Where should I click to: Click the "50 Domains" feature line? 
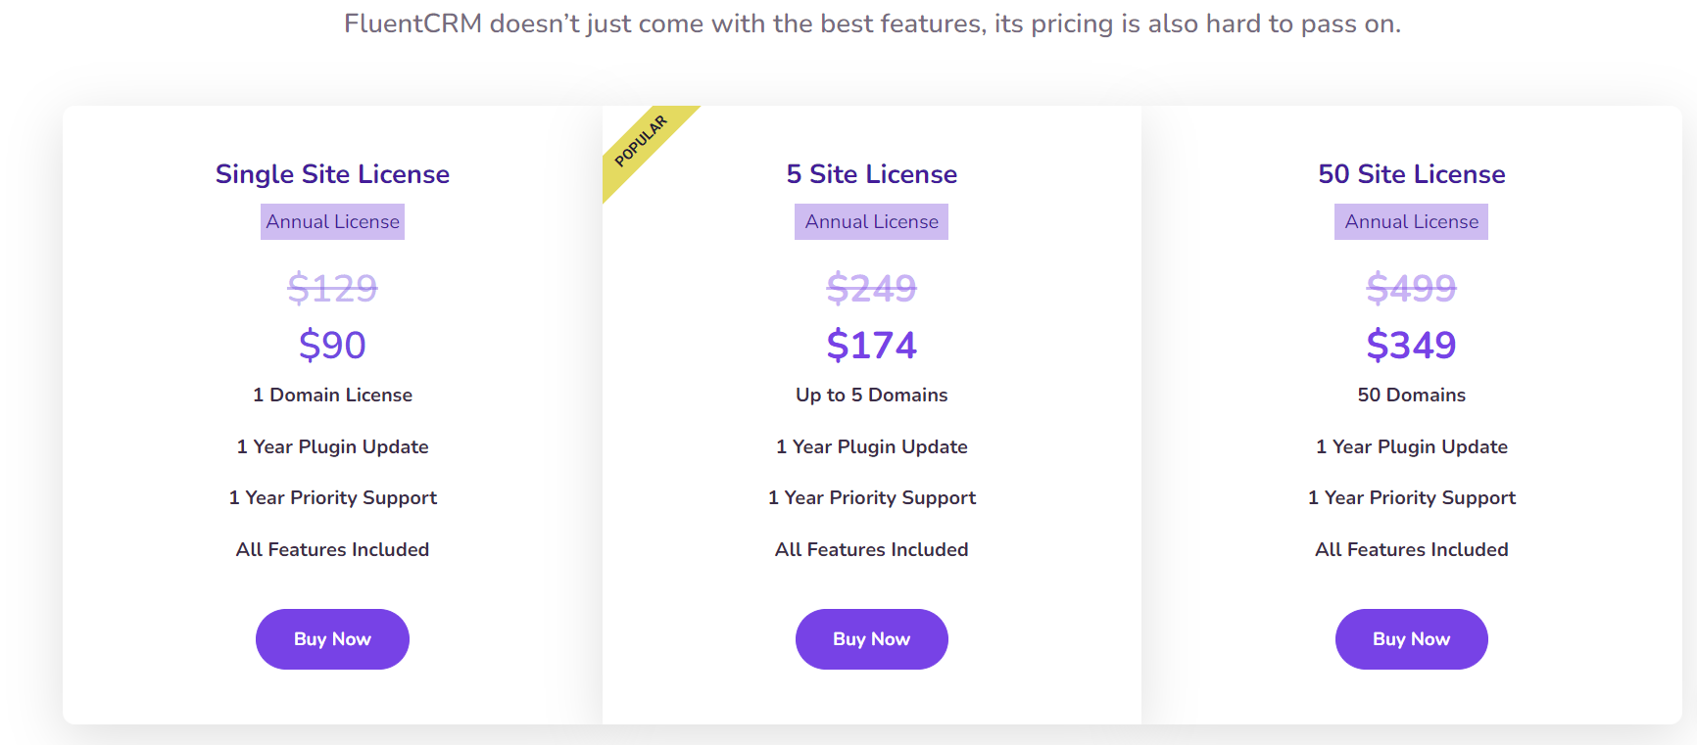click(x=1411, y=396)
